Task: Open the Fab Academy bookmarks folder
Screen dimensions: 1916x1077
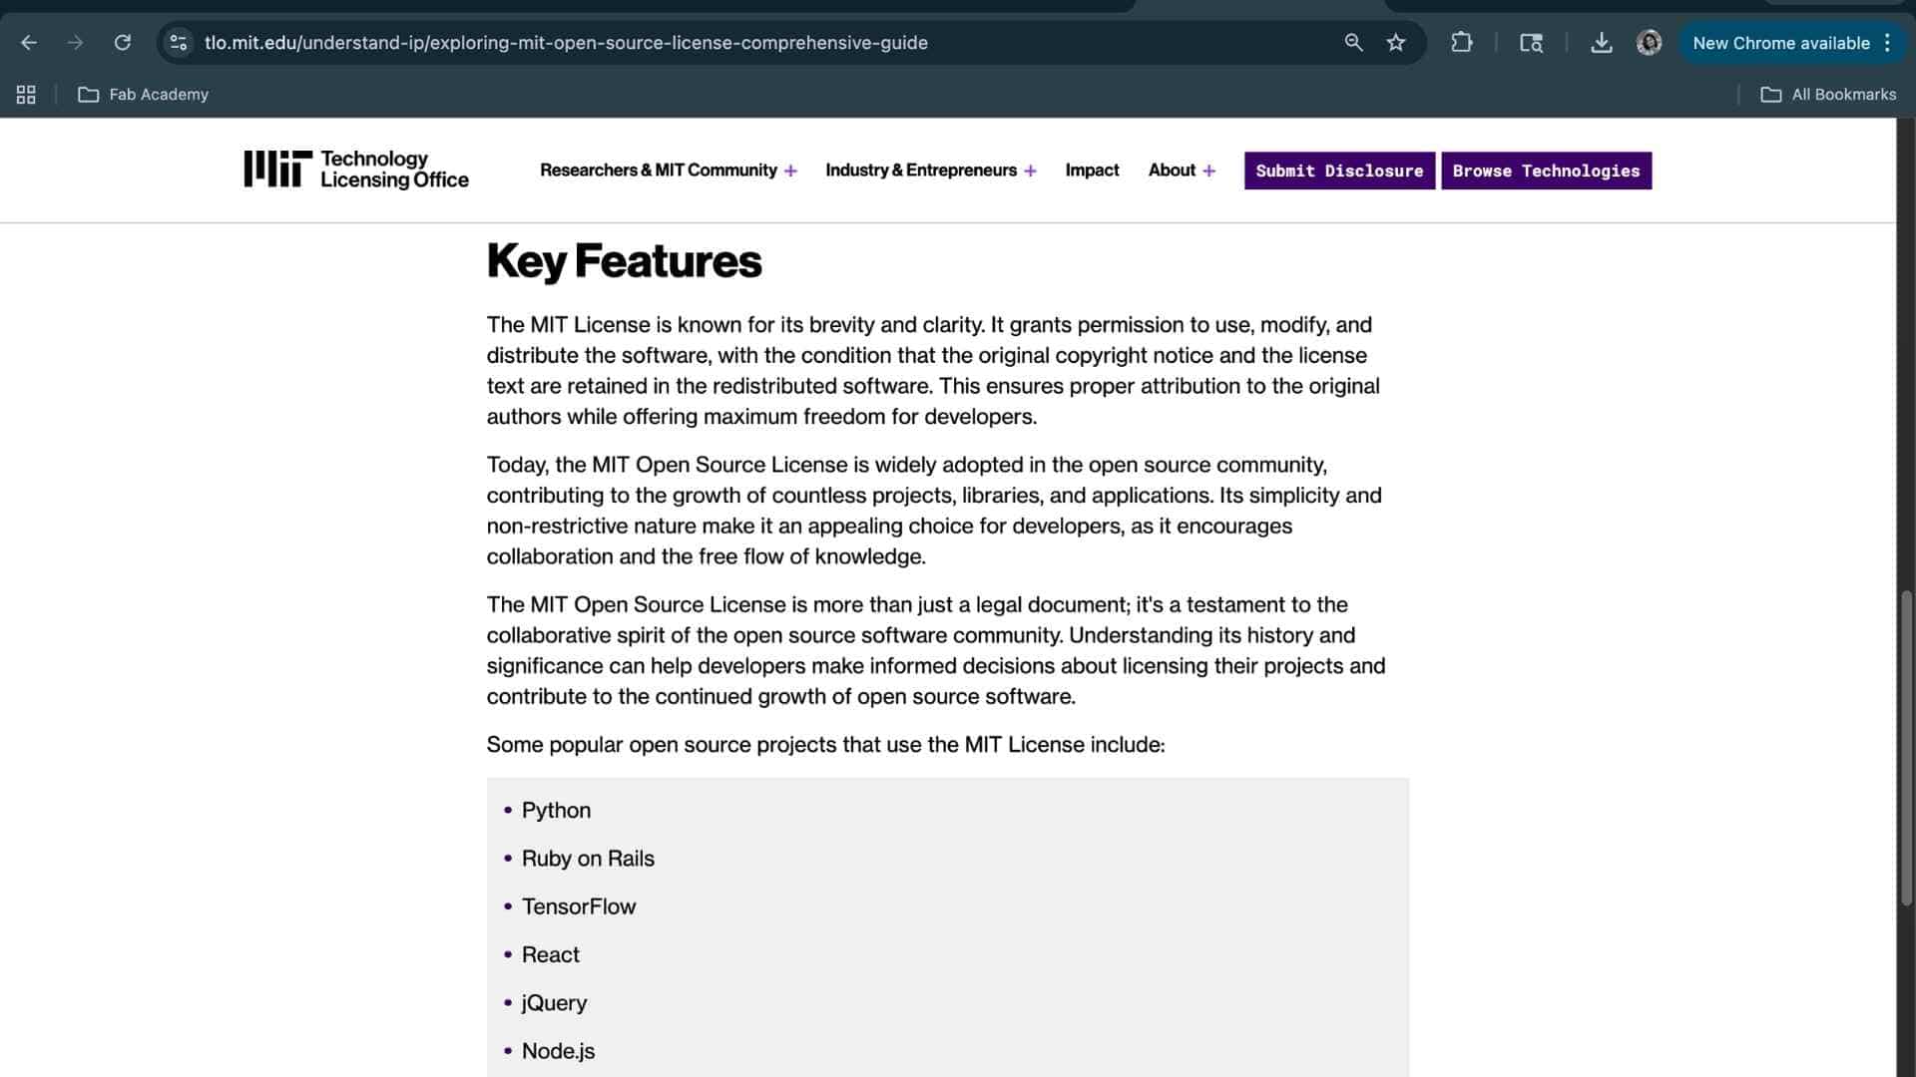Action: point(144,95)
